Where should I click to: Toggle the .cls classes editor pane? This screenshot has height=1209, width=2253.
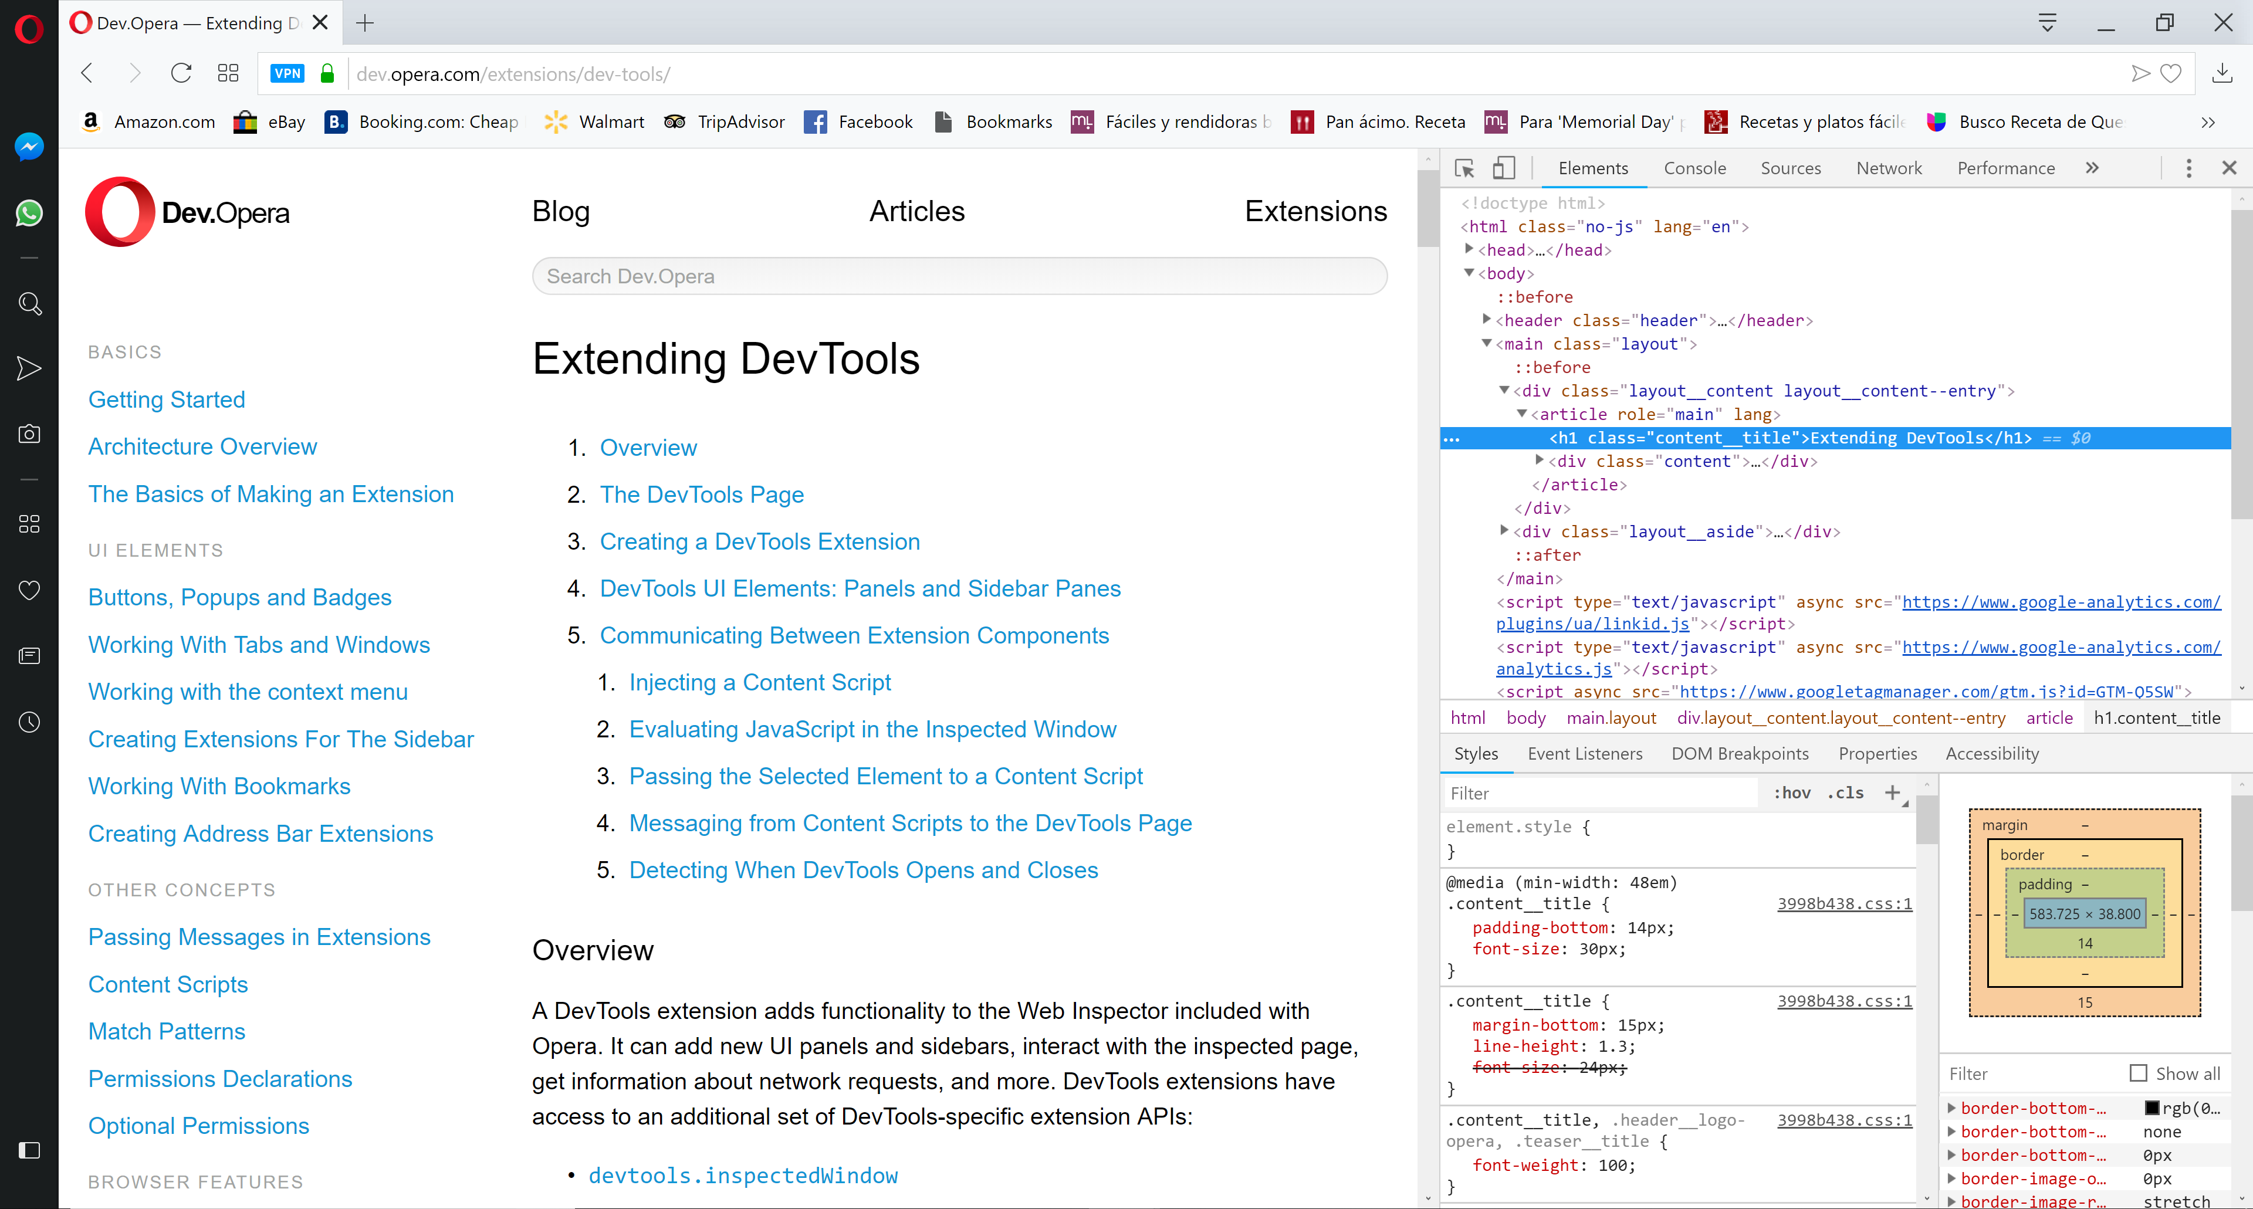click(x=1845, y=793)
